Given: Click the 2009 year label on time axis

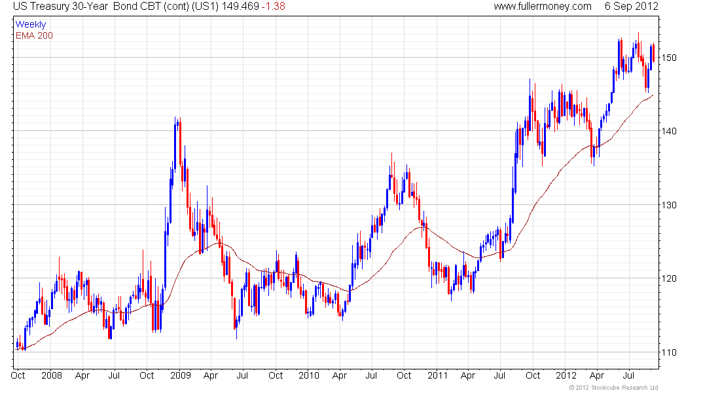Looking at the screenshot, I should [181, 375].
